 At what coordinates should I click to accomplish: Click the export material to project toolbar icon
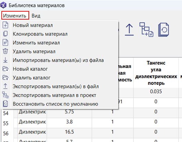pos(146,29)
